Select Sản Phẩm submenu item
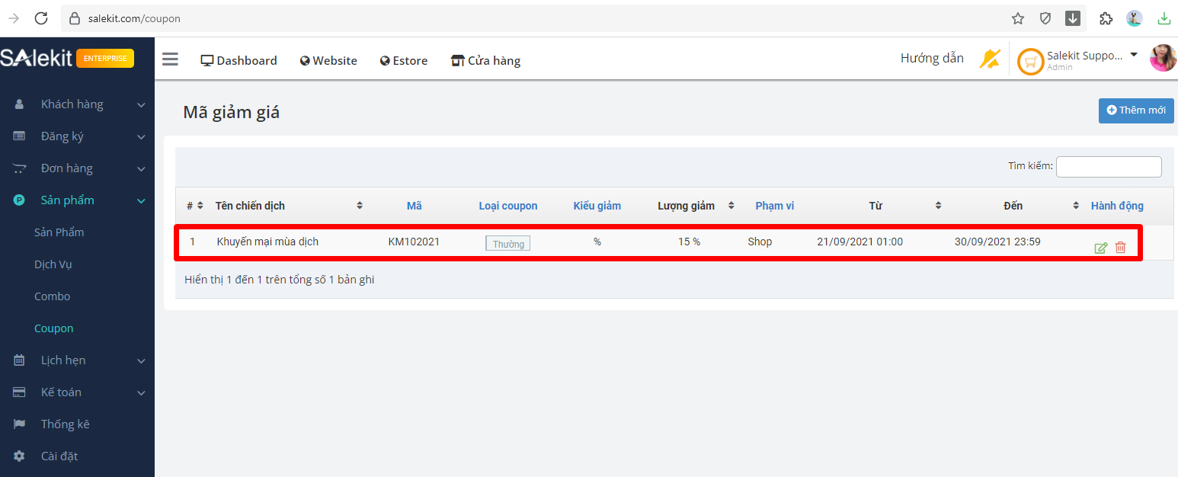Screen dimensions: 1178x477 (x=59, y=232)
